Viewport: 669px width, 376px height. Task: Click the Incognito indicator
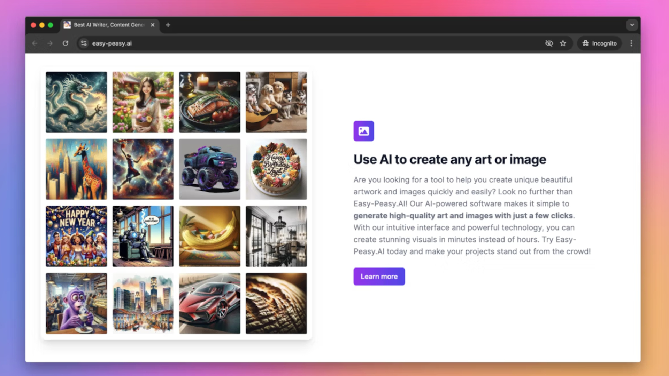pyautogui.click(x=600, y=43)
